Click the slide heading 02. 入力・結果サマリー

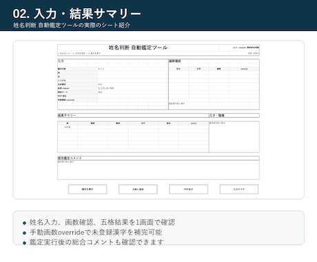[76, 14]
